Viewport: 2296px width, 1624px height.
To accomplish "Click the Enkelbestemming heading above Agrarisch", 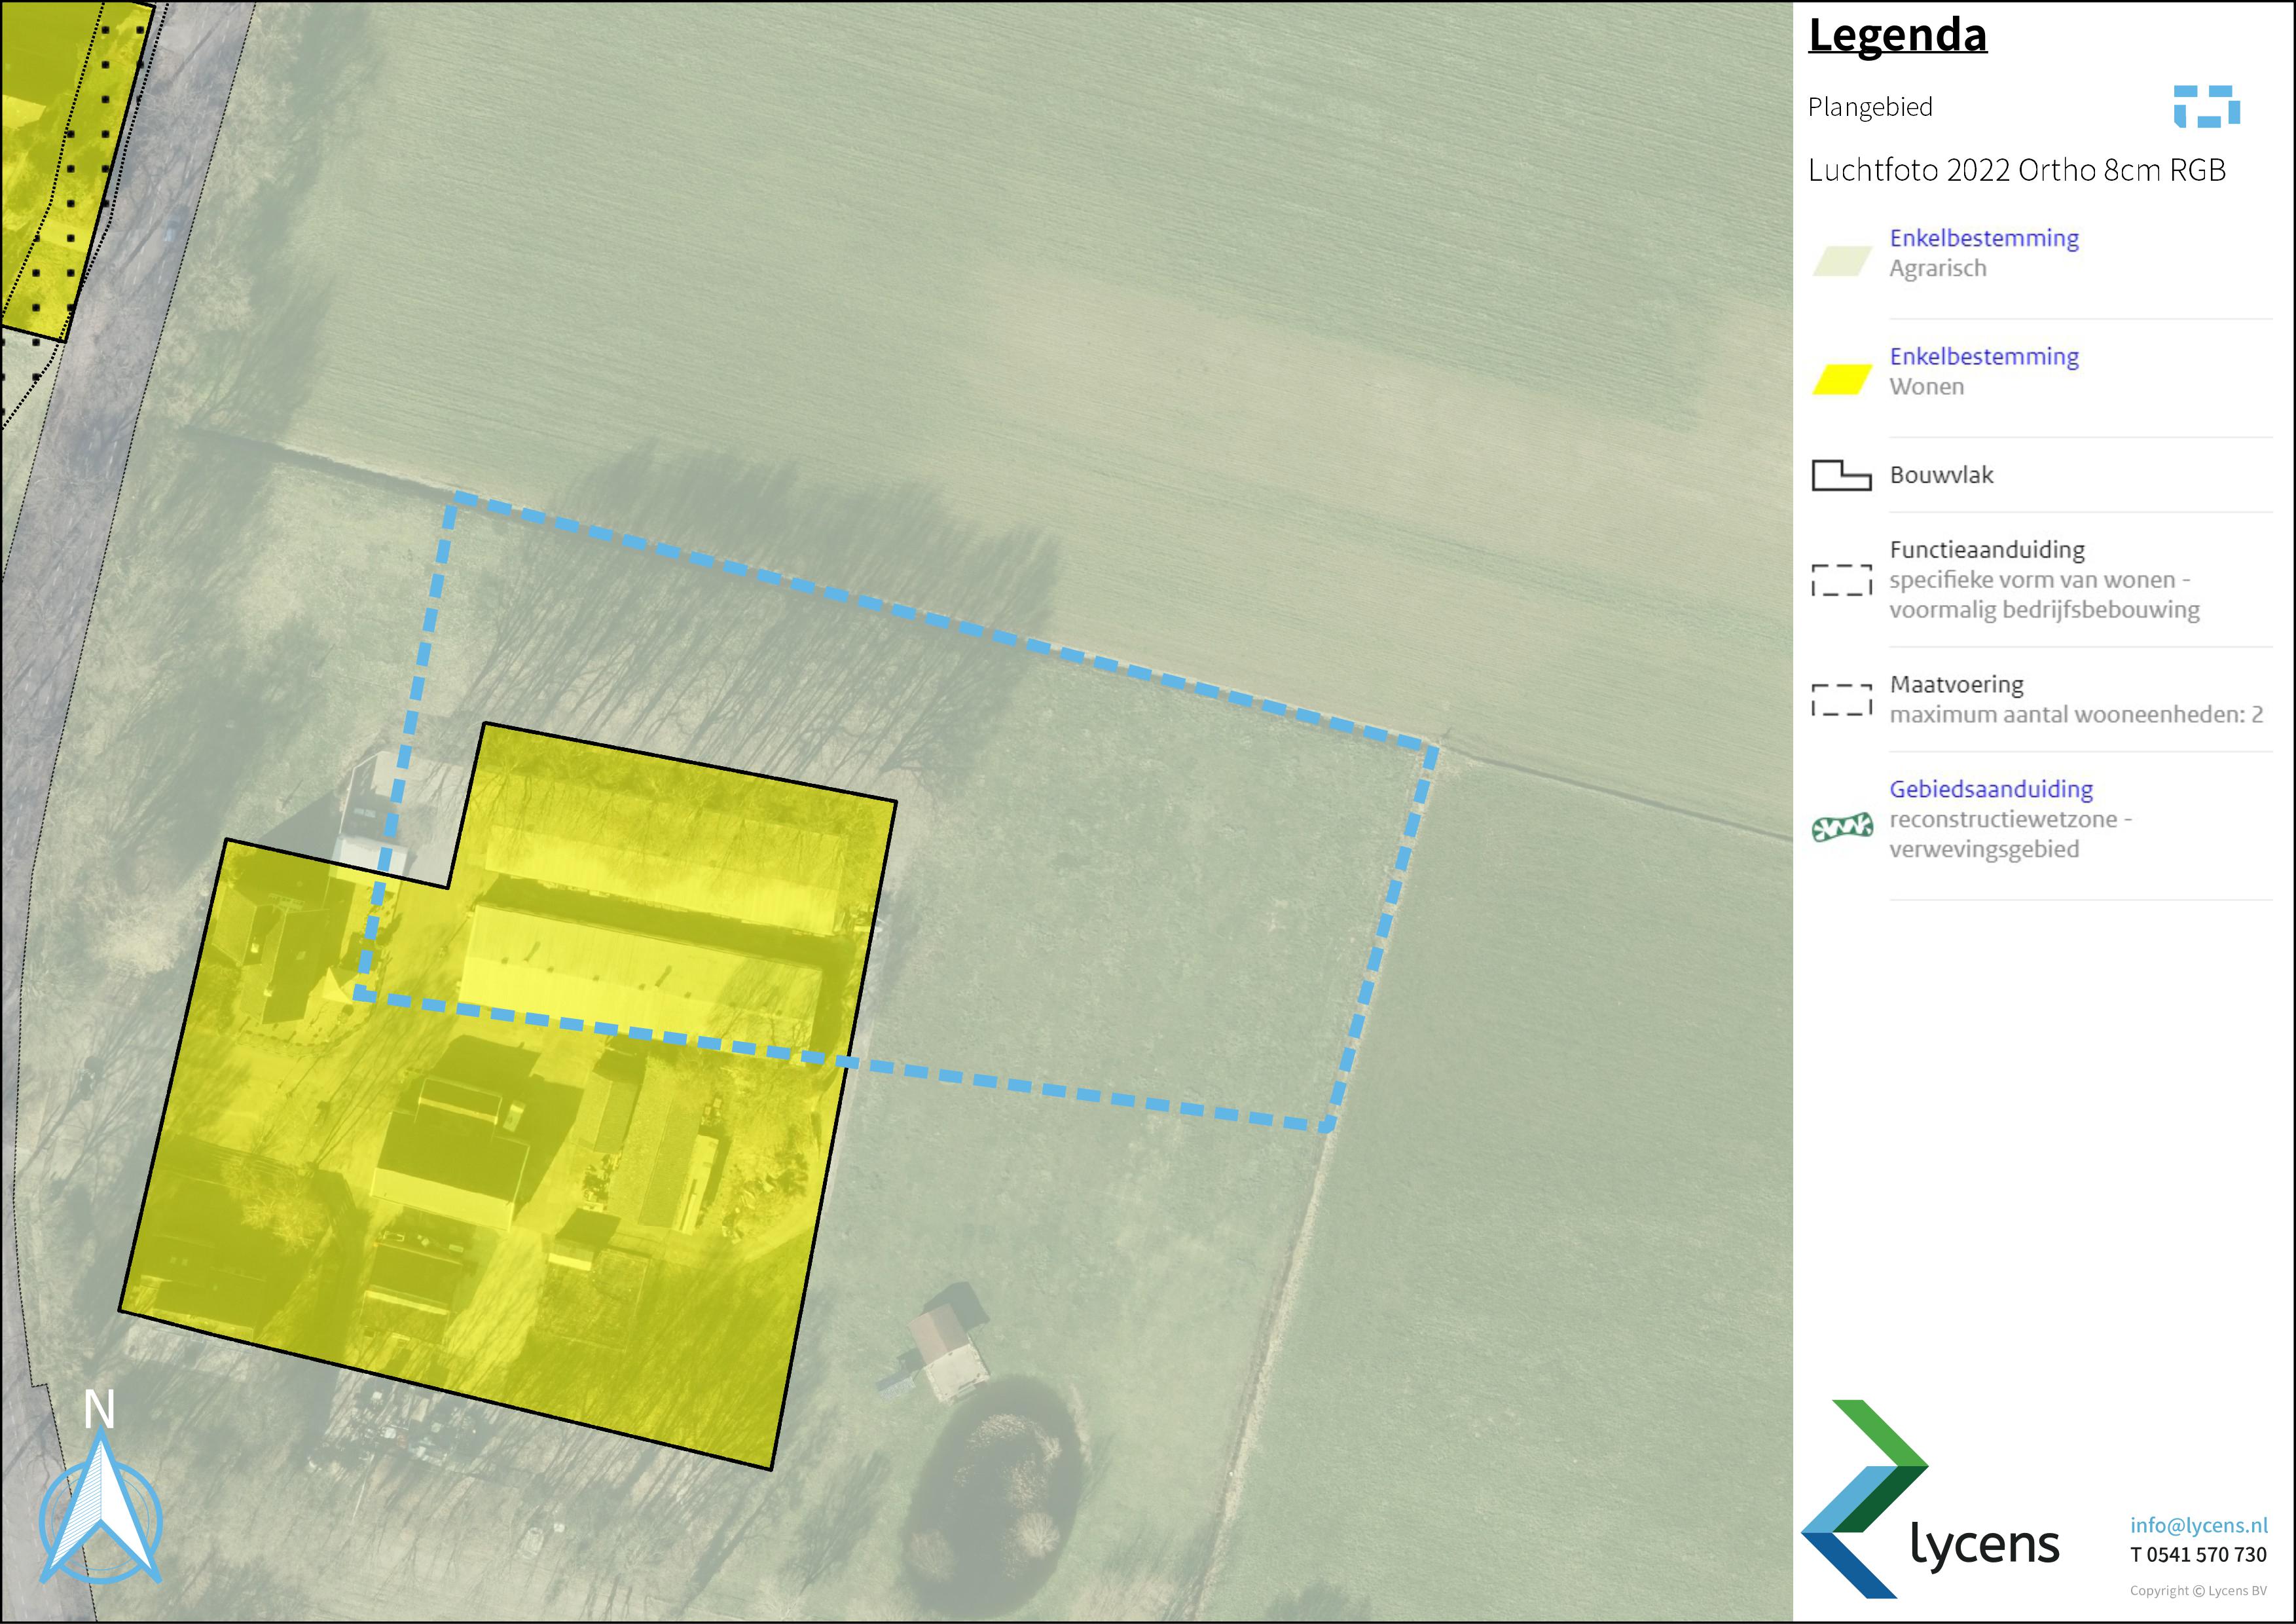I will [x=1984, y=238].
